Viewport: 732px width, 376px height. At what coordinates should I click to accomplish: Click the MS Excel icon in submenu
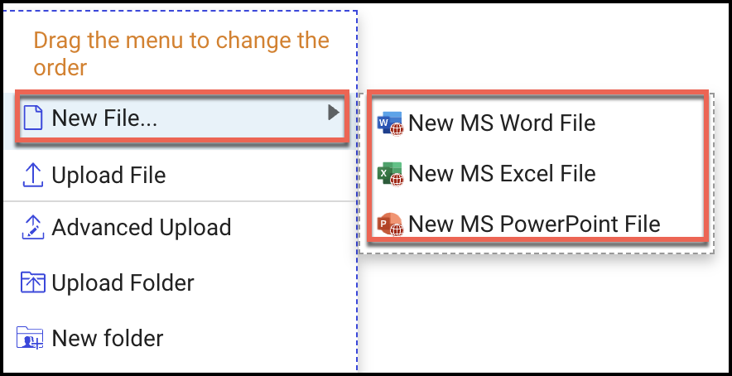390,174
